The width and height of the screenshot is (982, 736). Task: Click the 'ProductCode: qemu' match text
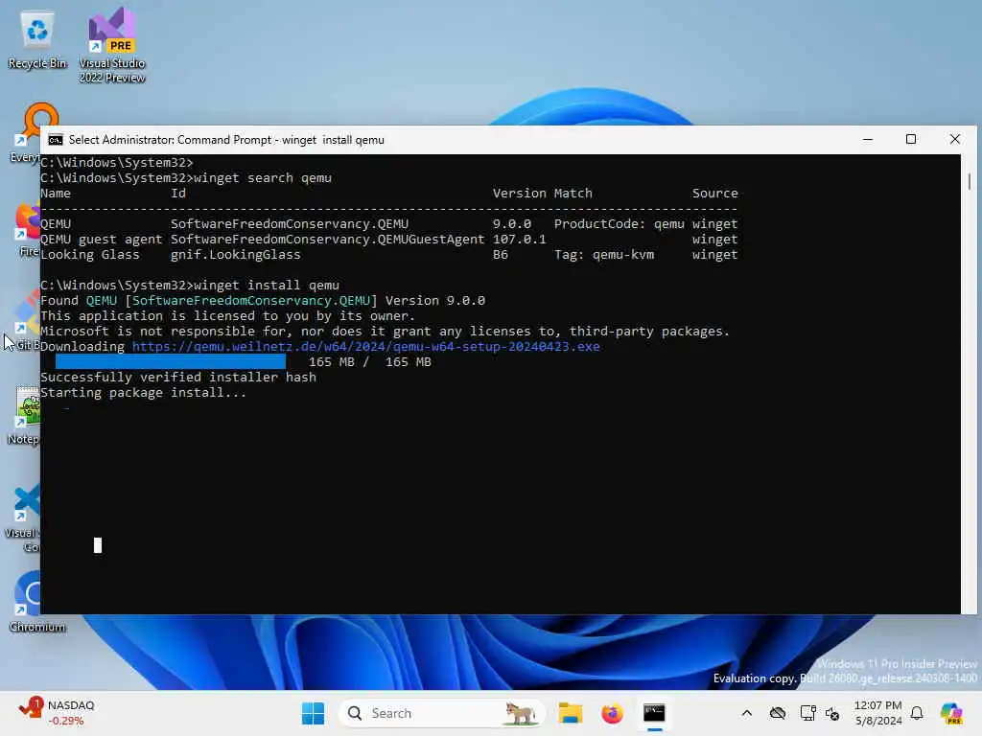coord(619,224)
